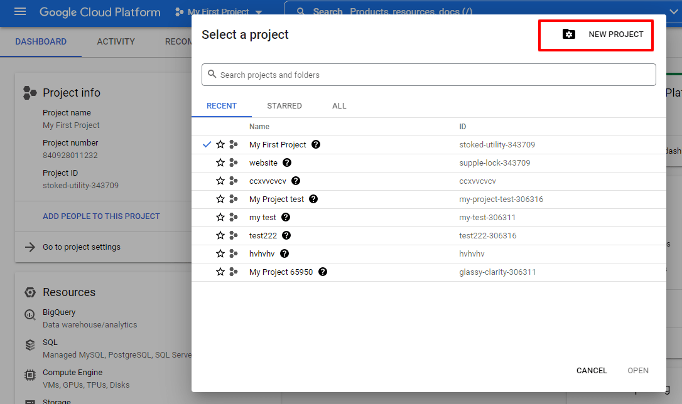Star the hvhvhv project
The image size is (682, 404).
tap(220, 253)
